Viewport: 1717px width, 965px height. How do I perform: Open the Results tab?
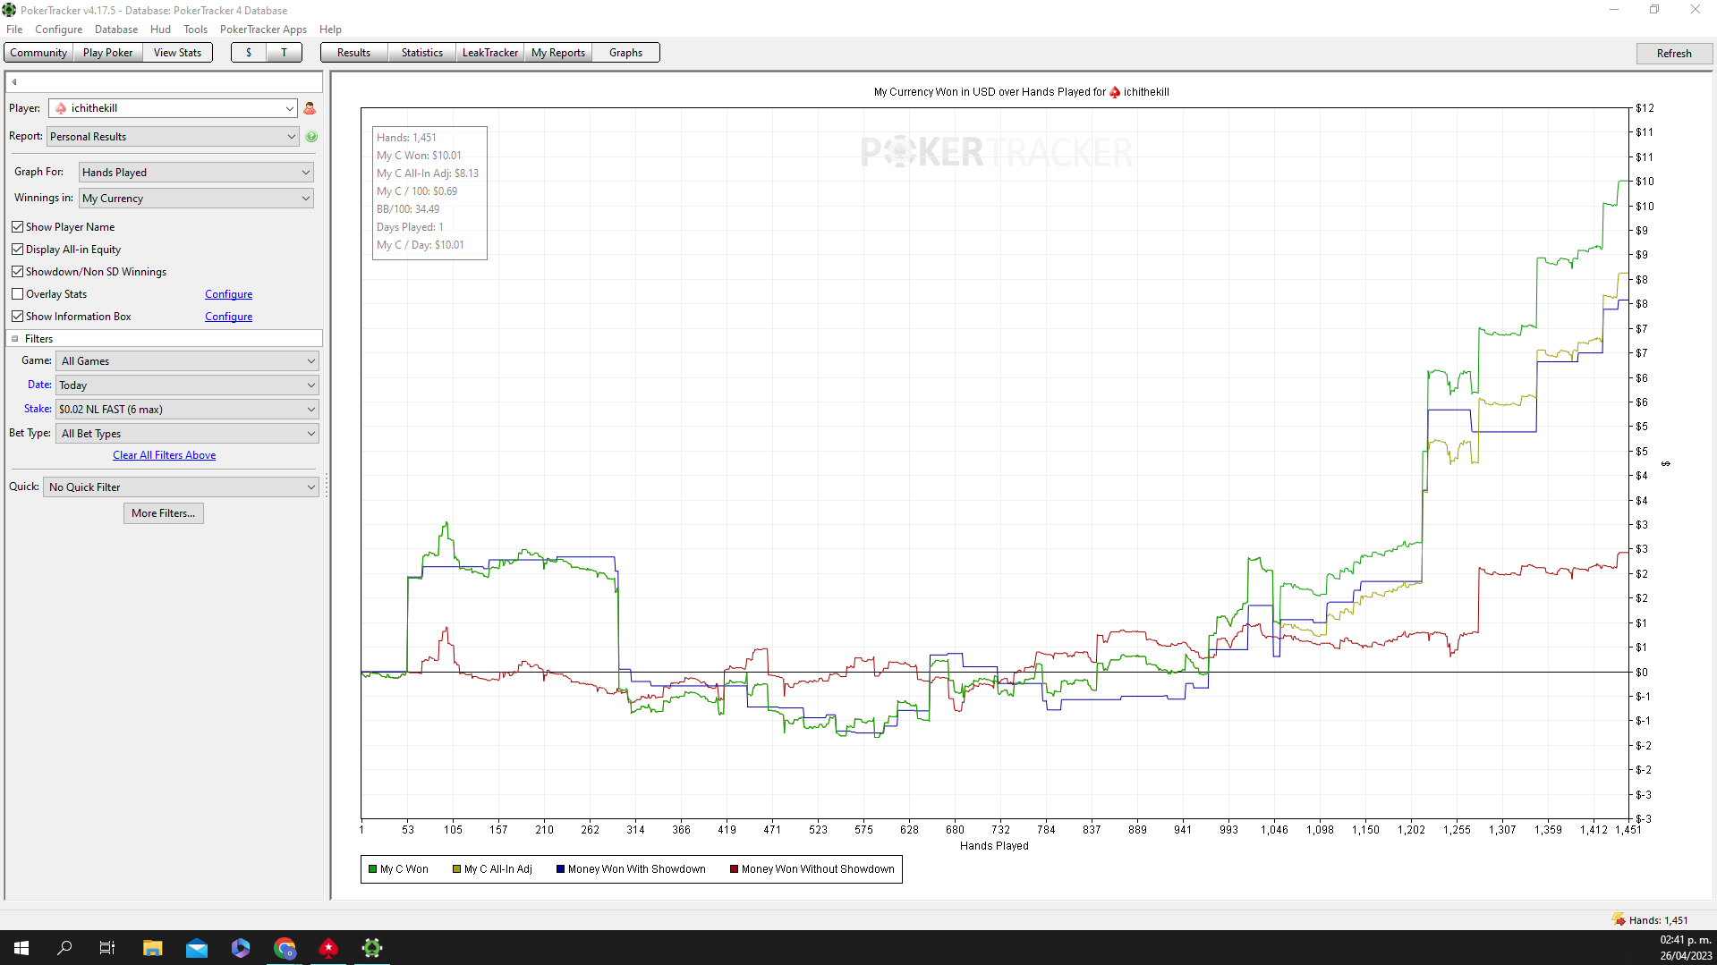354,53
